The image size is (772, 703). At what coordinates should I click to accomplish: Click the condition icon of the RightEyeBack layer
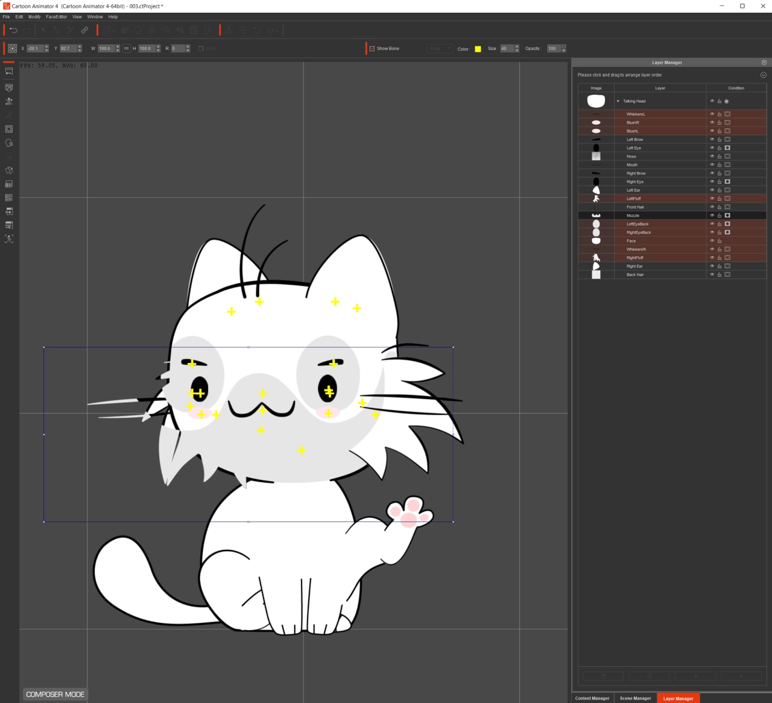click(x=727, y=232)
